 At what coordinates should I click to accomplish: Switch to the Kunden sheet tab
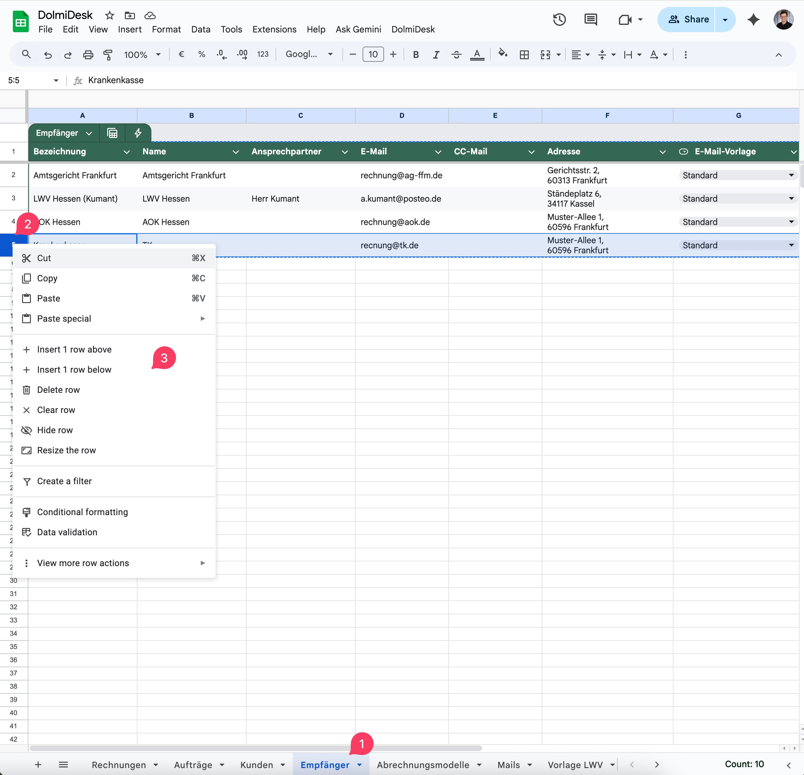[x=256, y=765]
